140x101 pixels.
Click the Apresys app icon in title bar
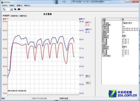[x=2, y=2]
